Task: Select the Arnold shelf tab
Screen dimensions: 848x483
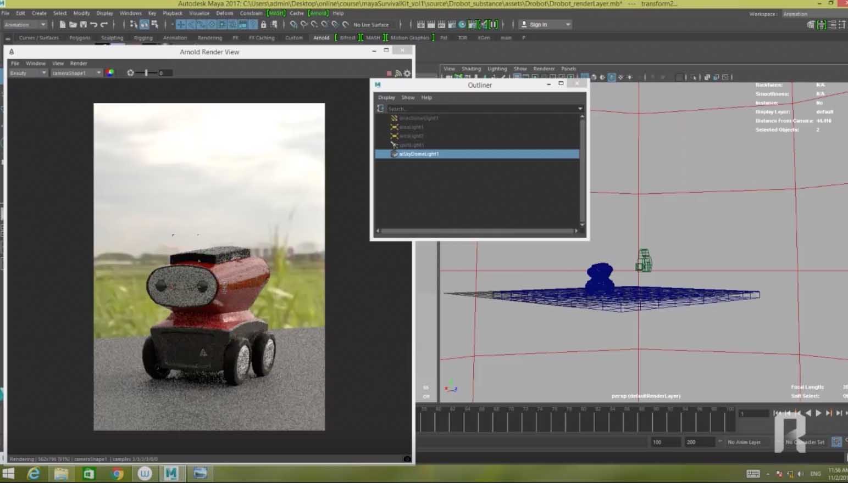Action: pos(321,38)
